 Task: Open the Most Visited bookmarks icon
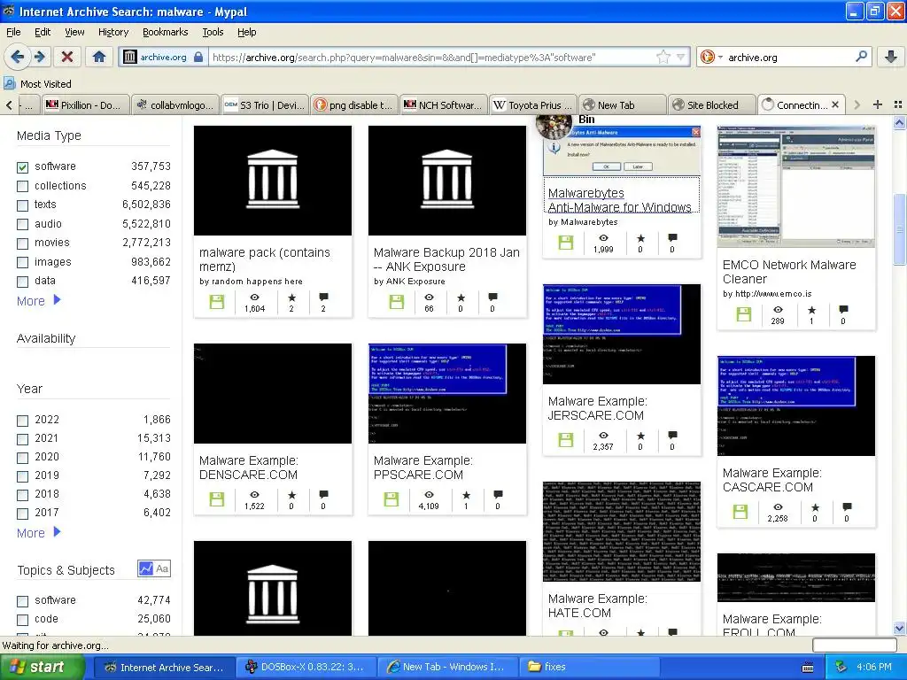pos(9,84)
